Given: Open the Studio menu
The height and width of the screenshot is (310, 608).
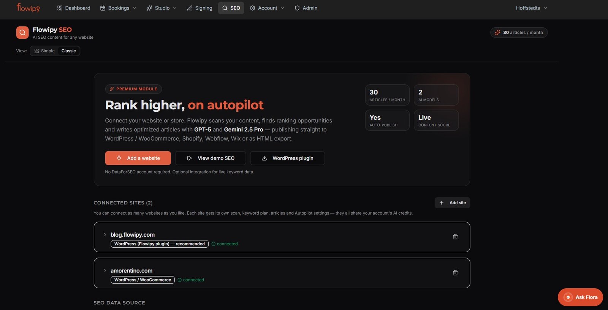Looking at the screenshot, I should 161,8.
